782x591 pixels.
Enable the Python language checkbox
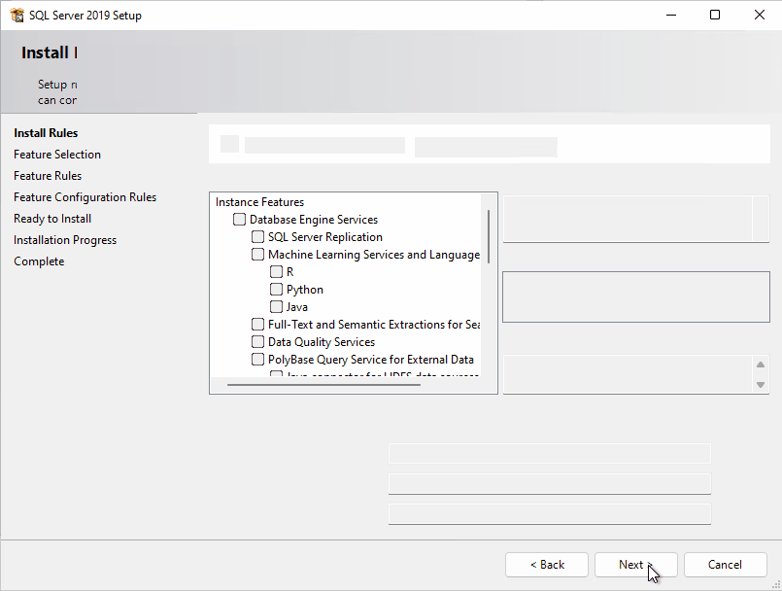pos(276,289)
